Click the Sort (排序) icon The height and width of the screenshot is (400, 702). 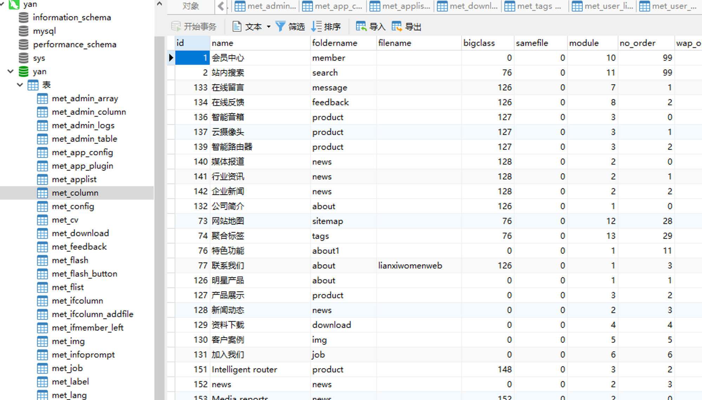click(x=316, y=26)
